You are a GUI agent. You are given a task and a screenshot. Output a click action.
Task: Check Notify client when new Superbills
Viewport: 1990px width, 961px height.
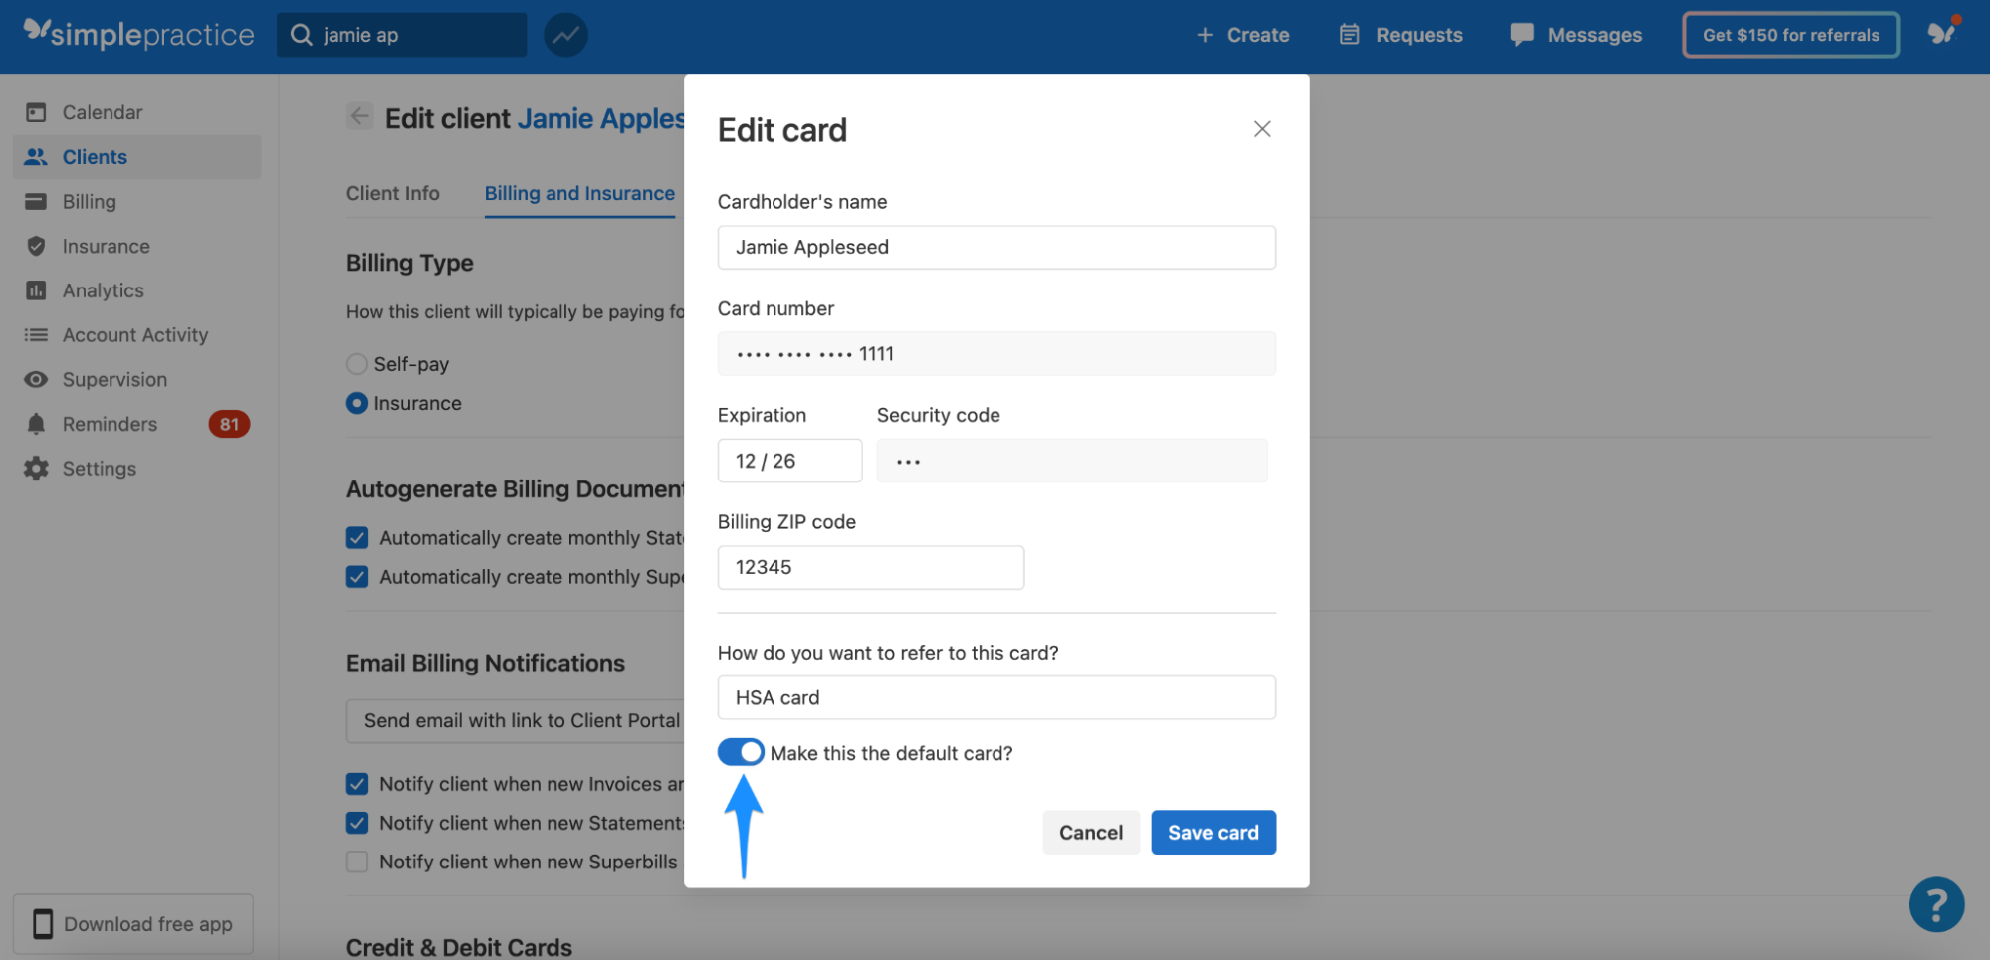coord(356,862)
